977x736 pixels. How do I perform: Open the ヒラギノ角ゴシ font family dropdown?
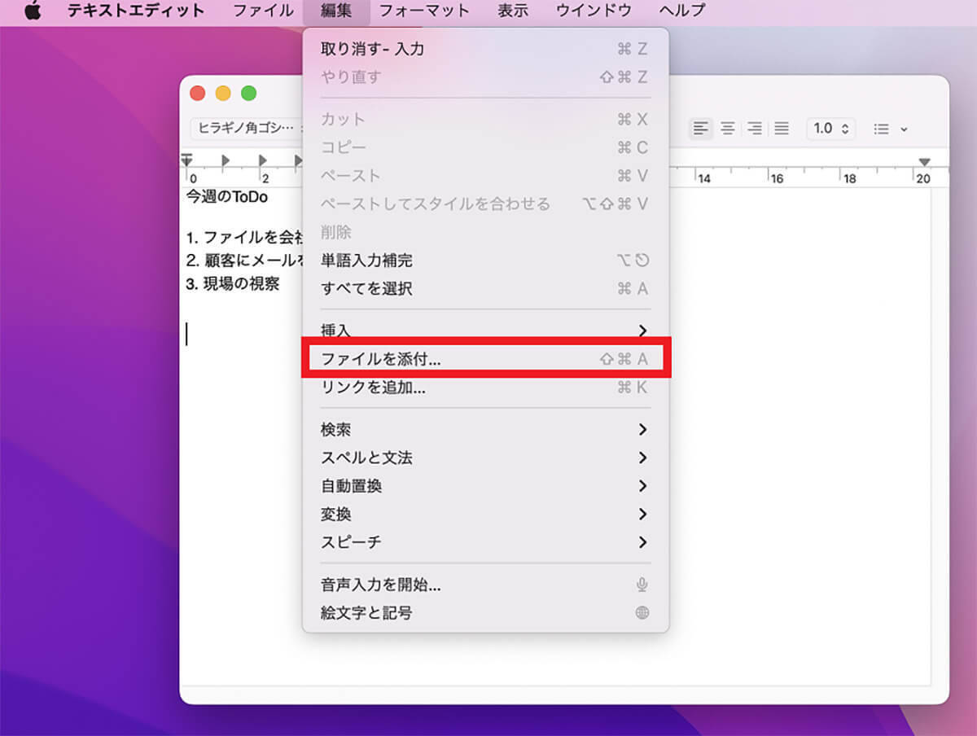246,129
